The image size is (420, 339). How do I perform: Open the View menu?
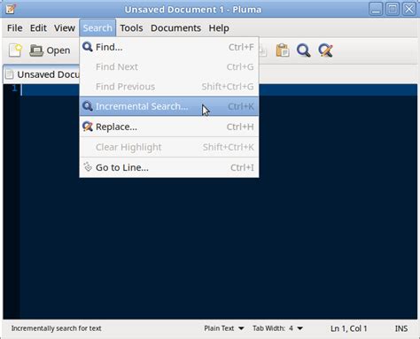[65, 28]
